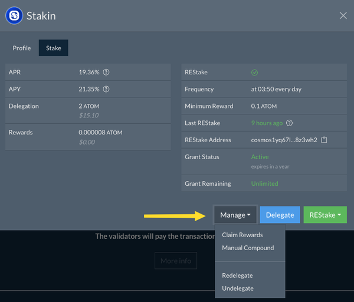This screenshot has height=302, width=354.
Task: Click the Stakin validator logo
Action: (14, 15)
